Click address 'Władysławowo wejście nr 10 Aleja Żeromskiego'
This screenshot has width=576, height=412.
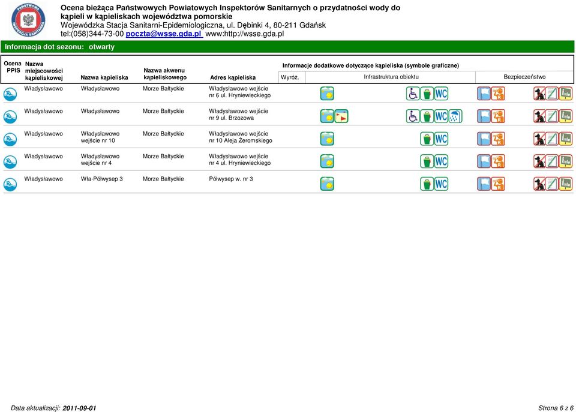pyautogui.click(x=241, y=137)
